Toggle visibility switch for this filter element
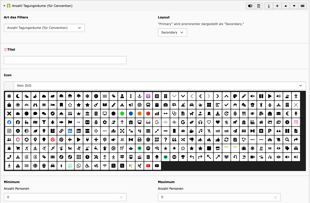This screenshot has height=203, width=310. tap(250, 6)
